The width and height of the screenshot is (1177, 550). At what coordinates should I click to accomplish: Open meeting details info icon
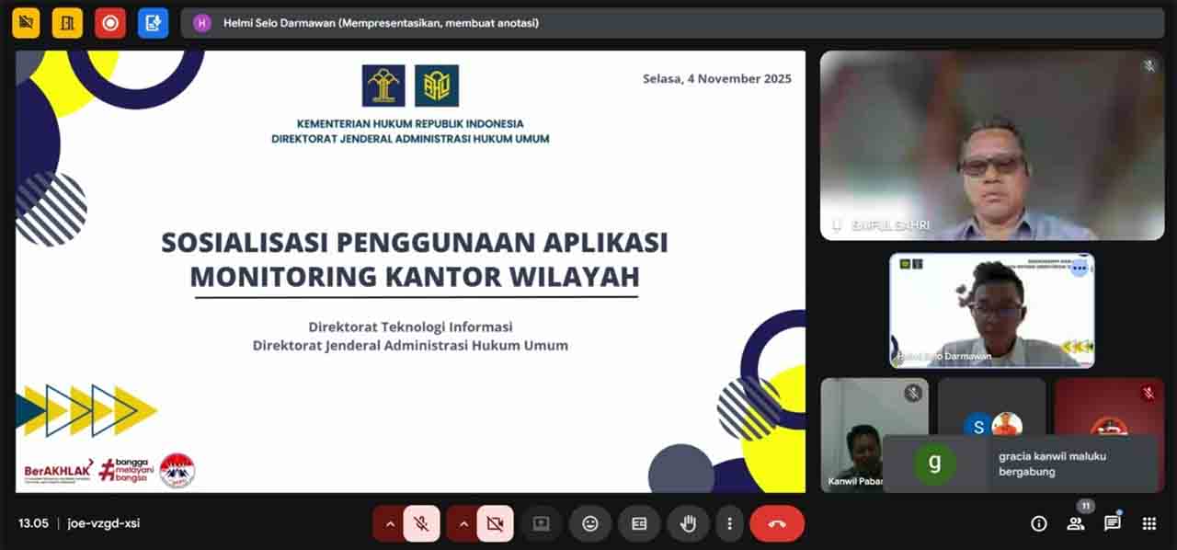point(1039,523)
